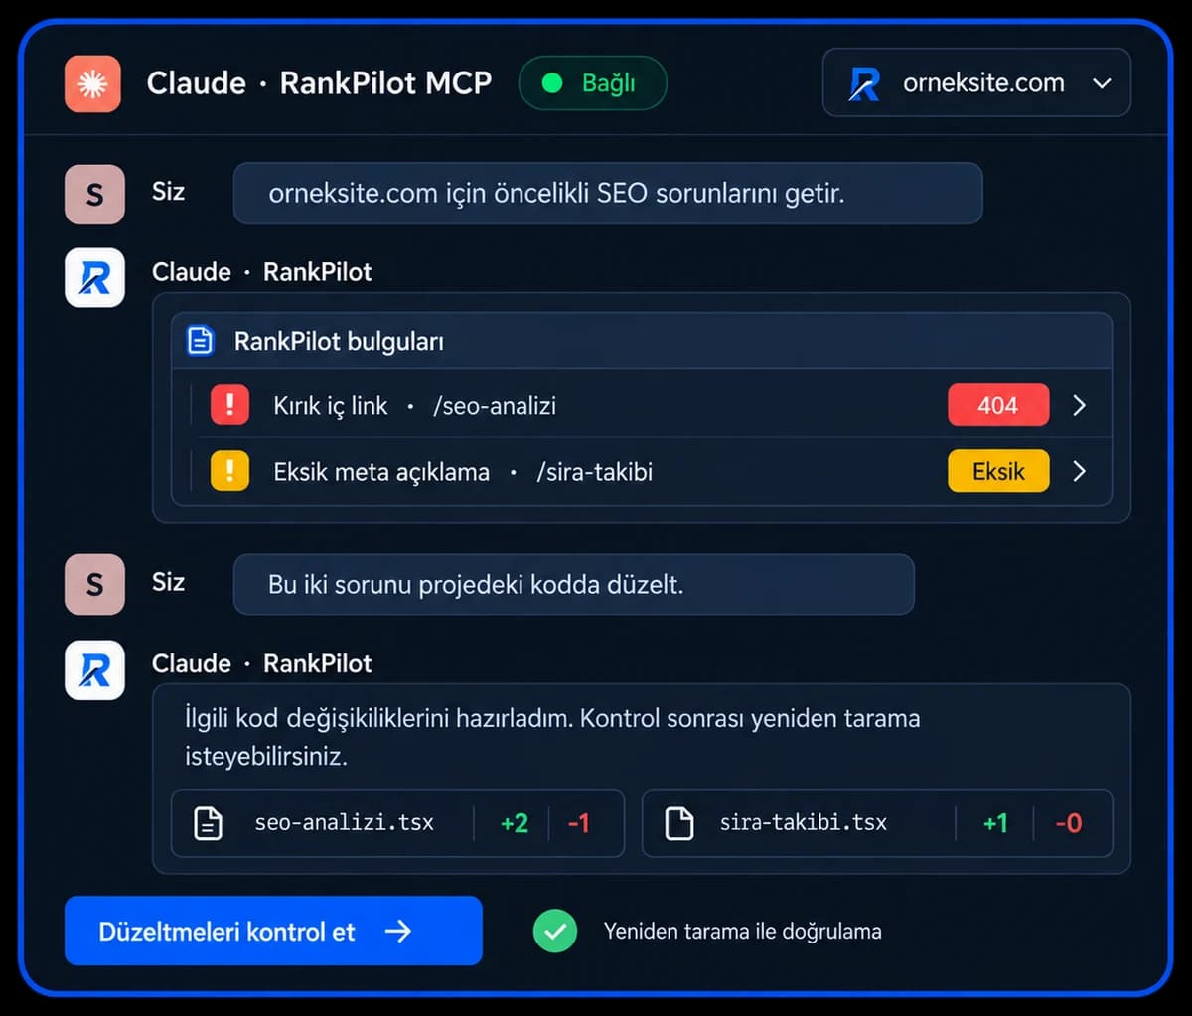Click the Claude · RankPilot sender name above bulguları

click(x=262, y=272)
